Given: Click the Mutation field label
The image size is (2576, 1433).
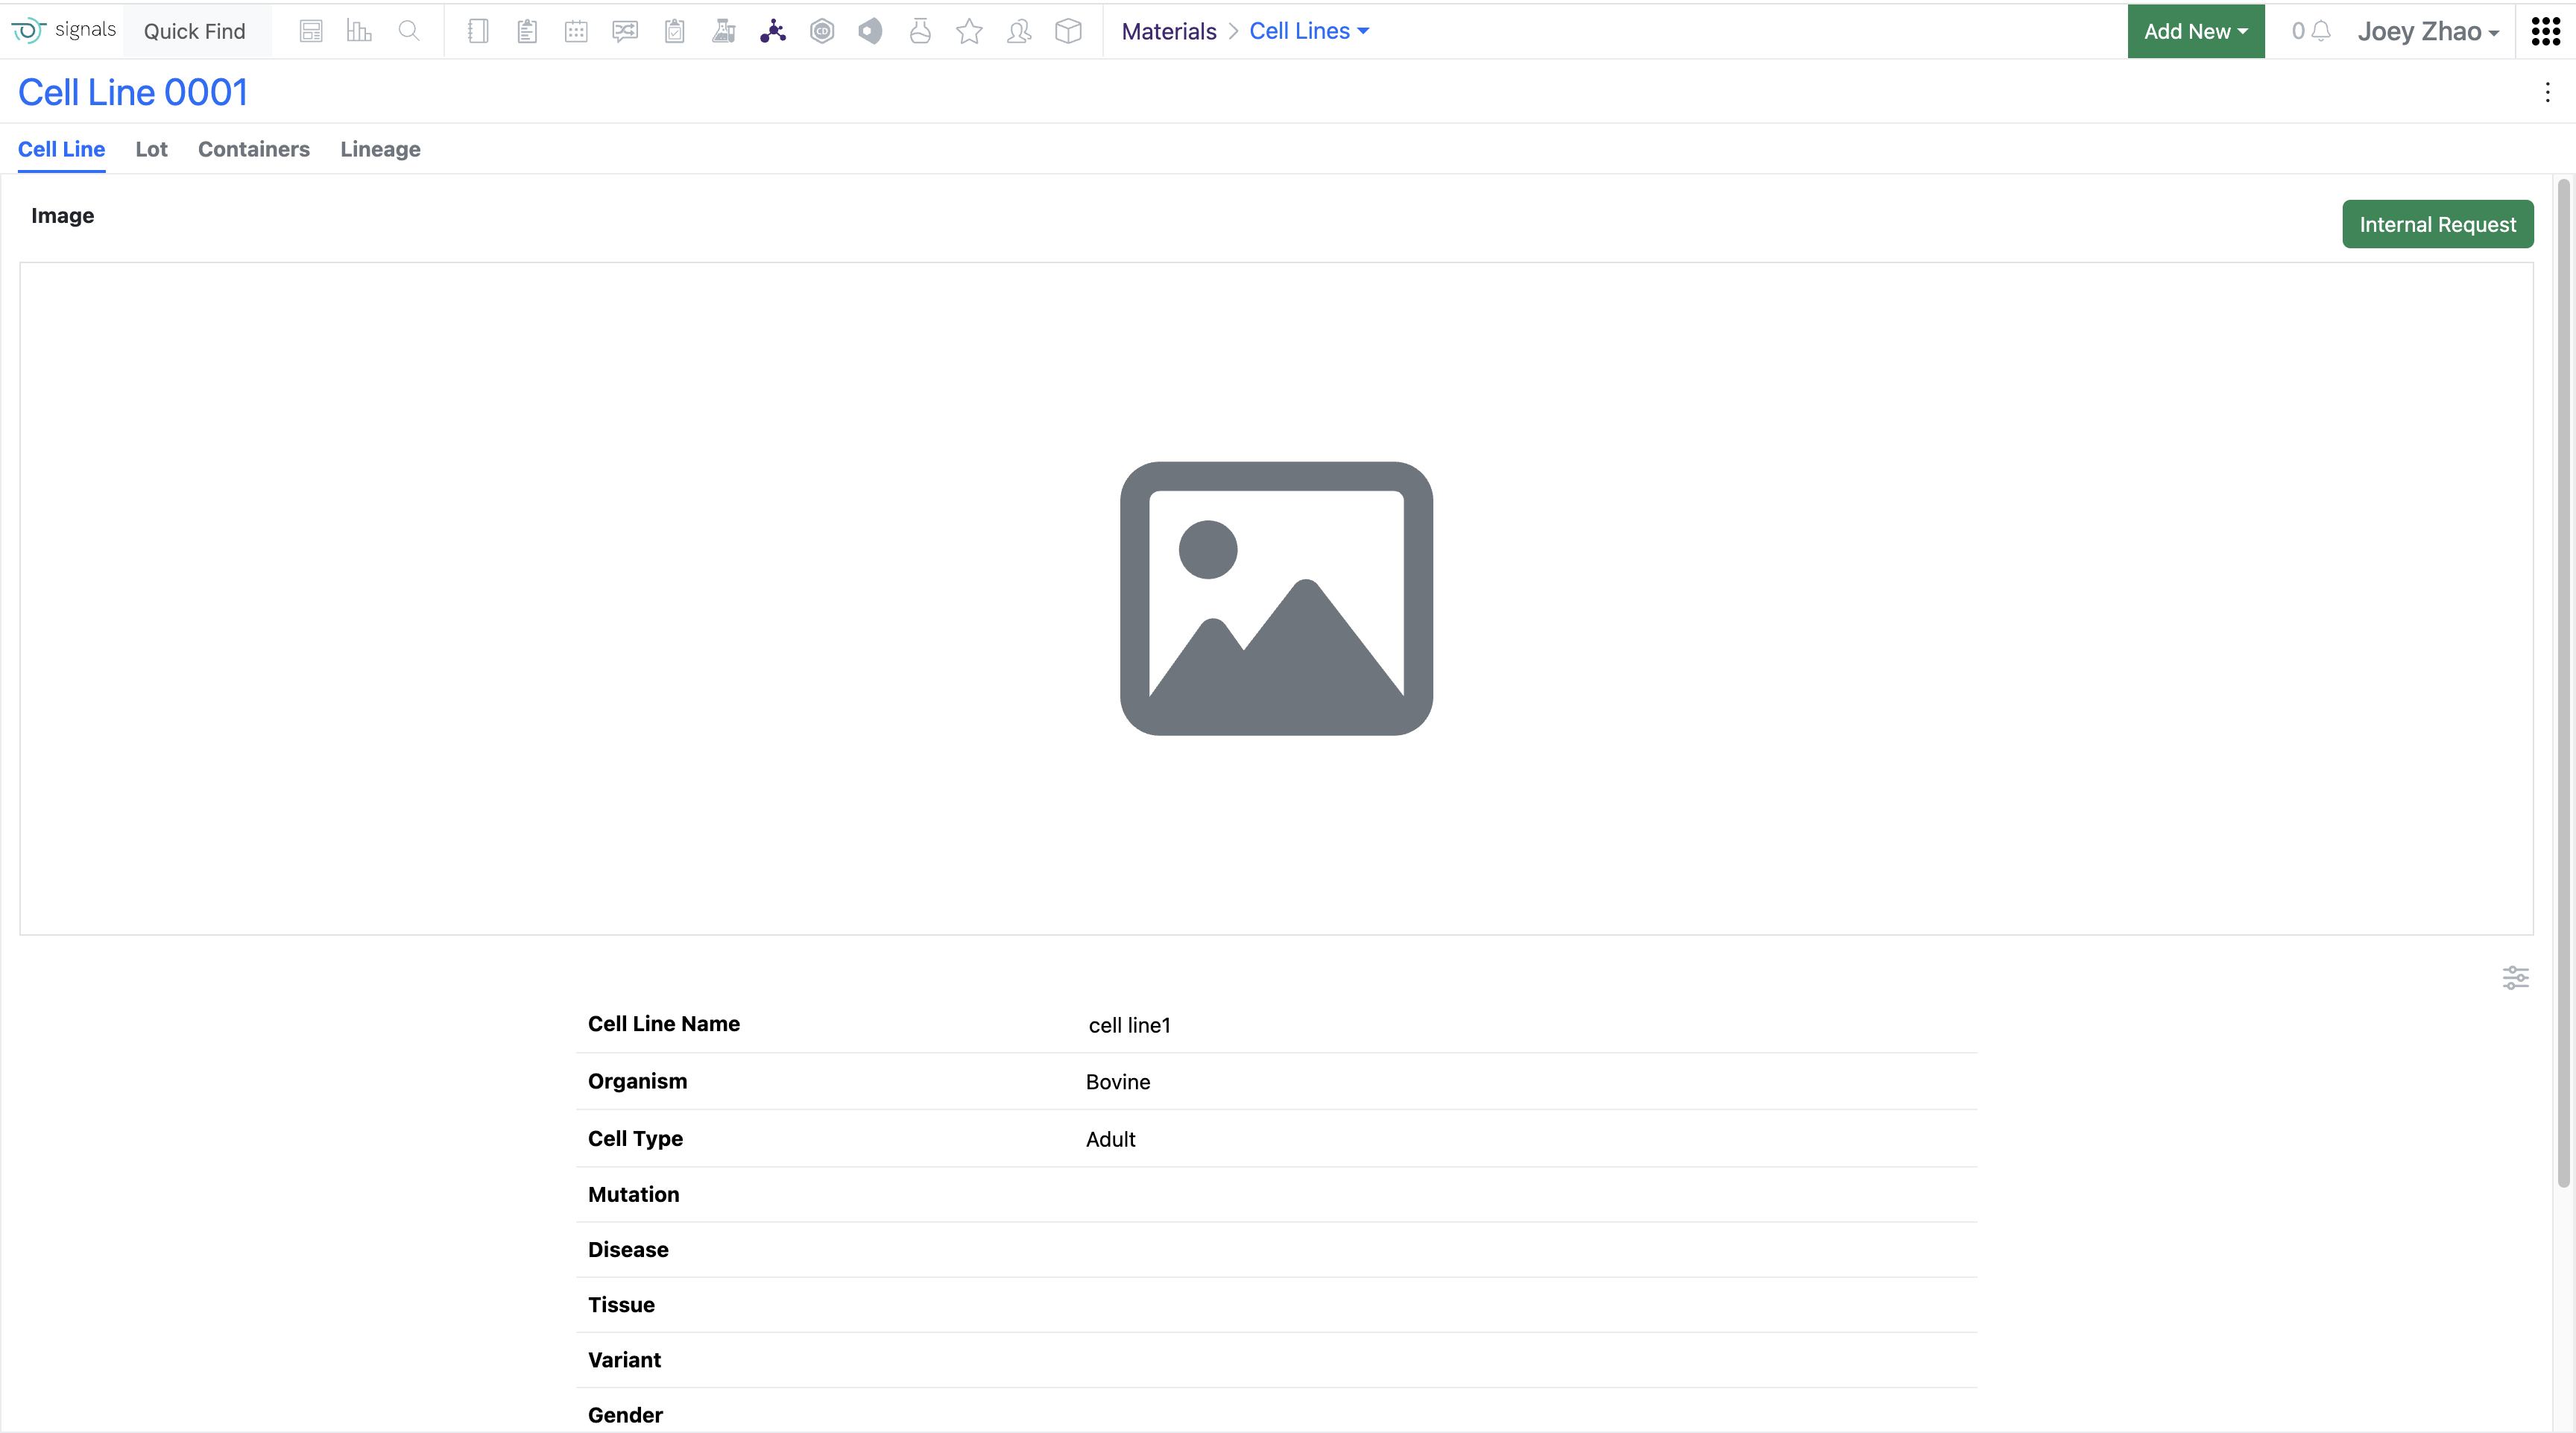Looking at the screenshot, I should (x=633, y=1194).
